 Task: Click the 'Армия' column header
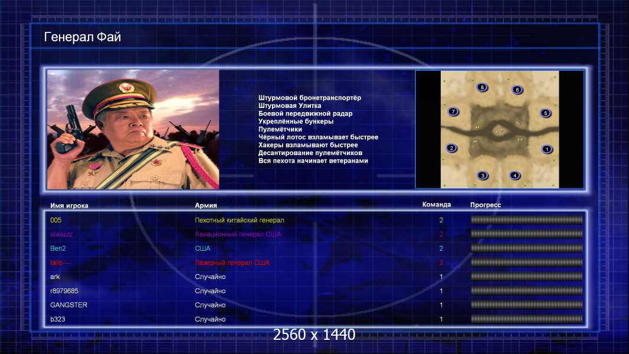click(x=206, y=205)
